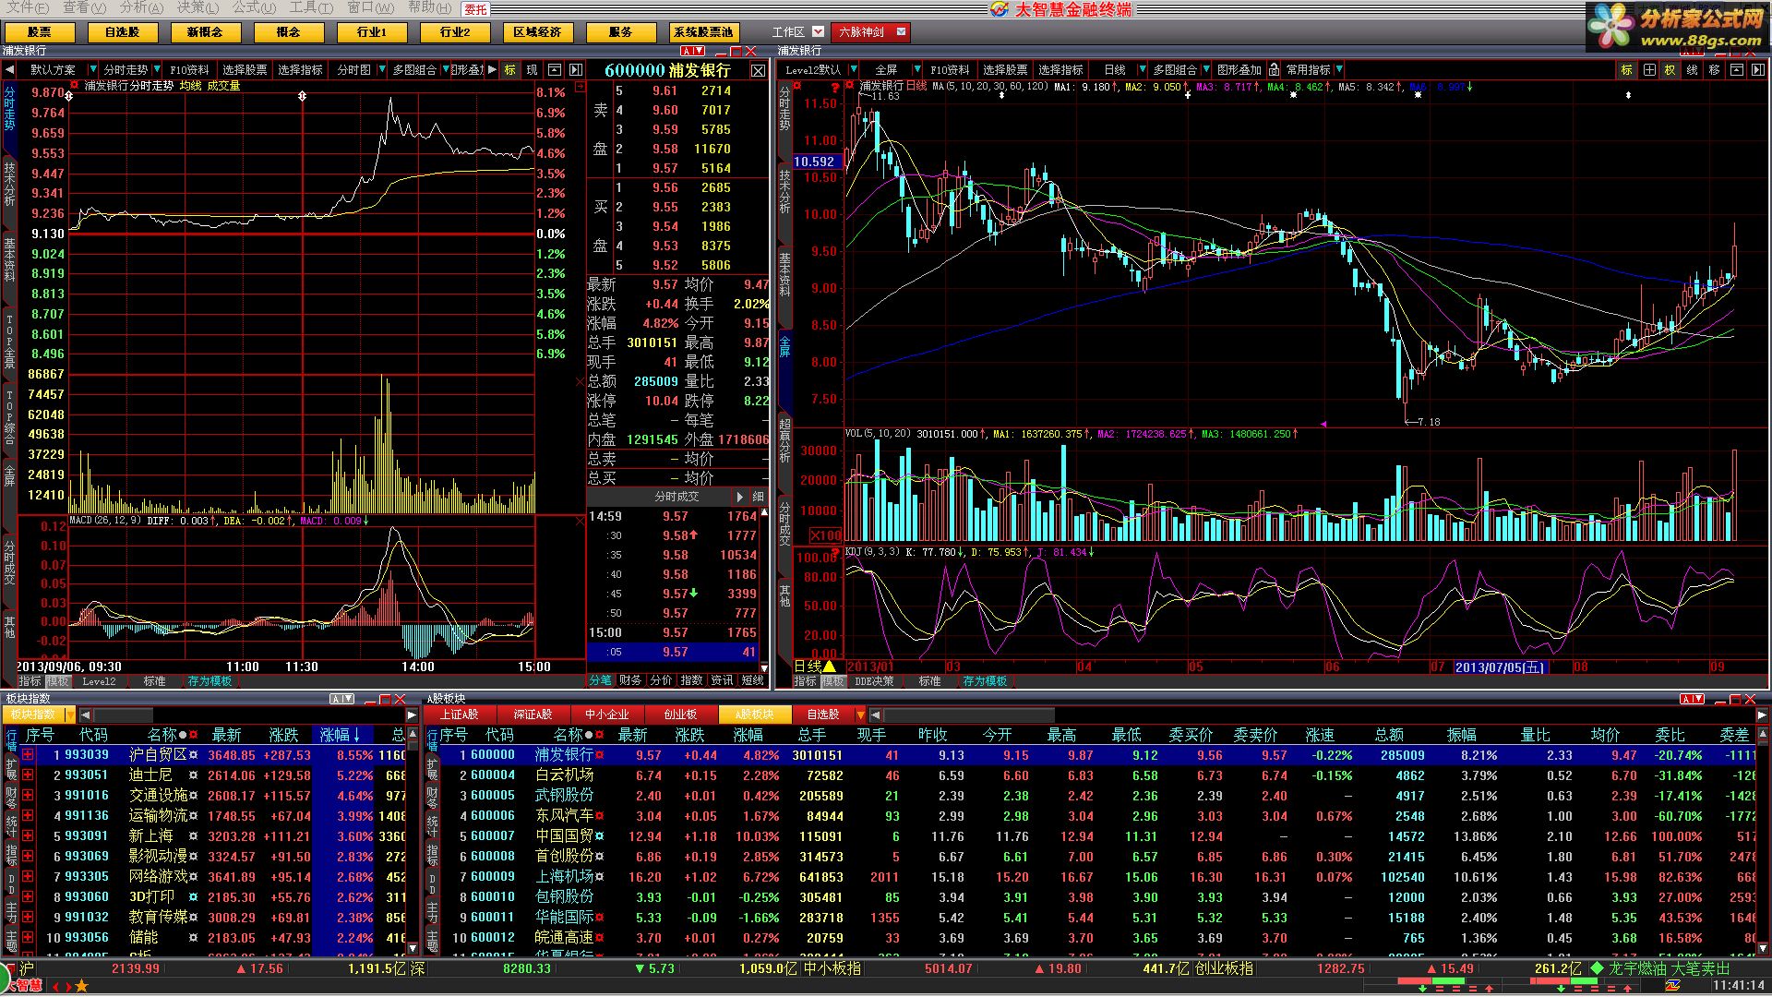Click 存为模板 under the intraday chart
This screenshot has width=1772, height=997.
(x=210, y=681)
